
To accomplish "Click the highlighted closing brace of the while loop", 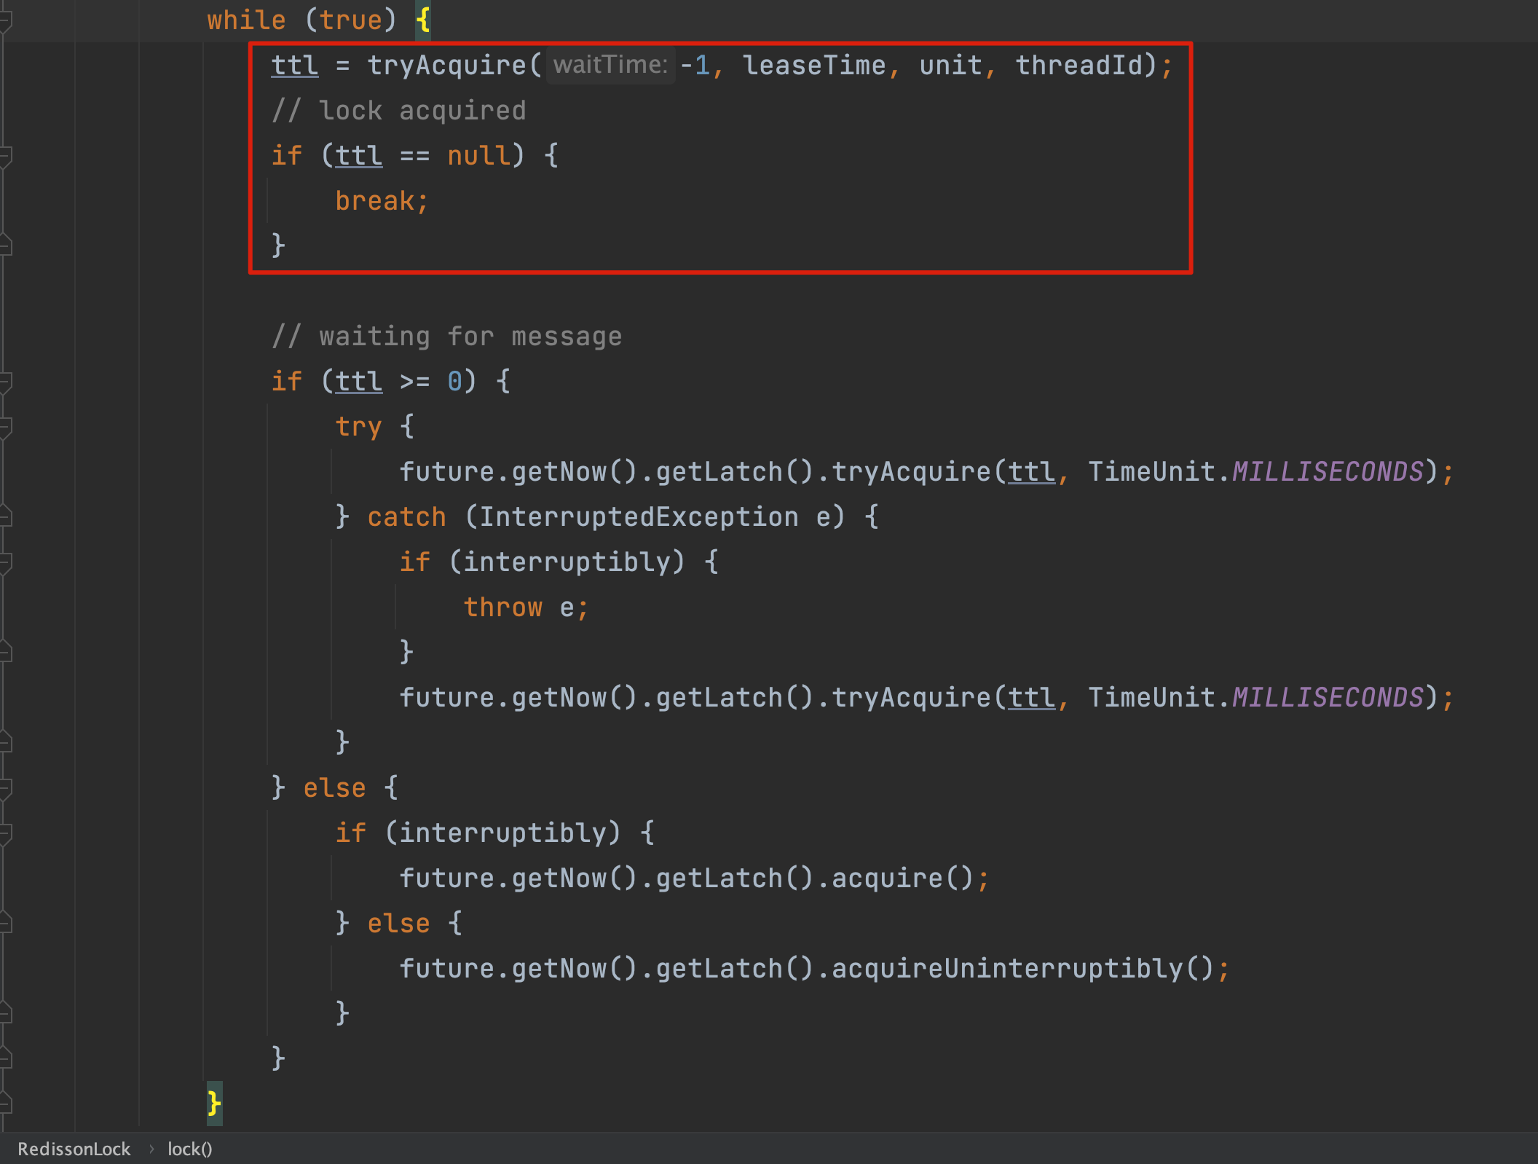I will (x=214, y=1104).
